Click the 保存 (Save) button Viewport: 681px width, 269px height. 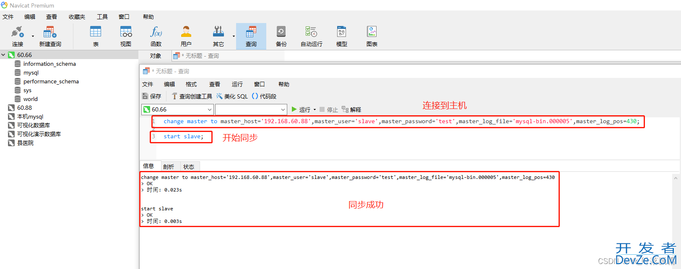pyautogui.click(x=152, y=96)
